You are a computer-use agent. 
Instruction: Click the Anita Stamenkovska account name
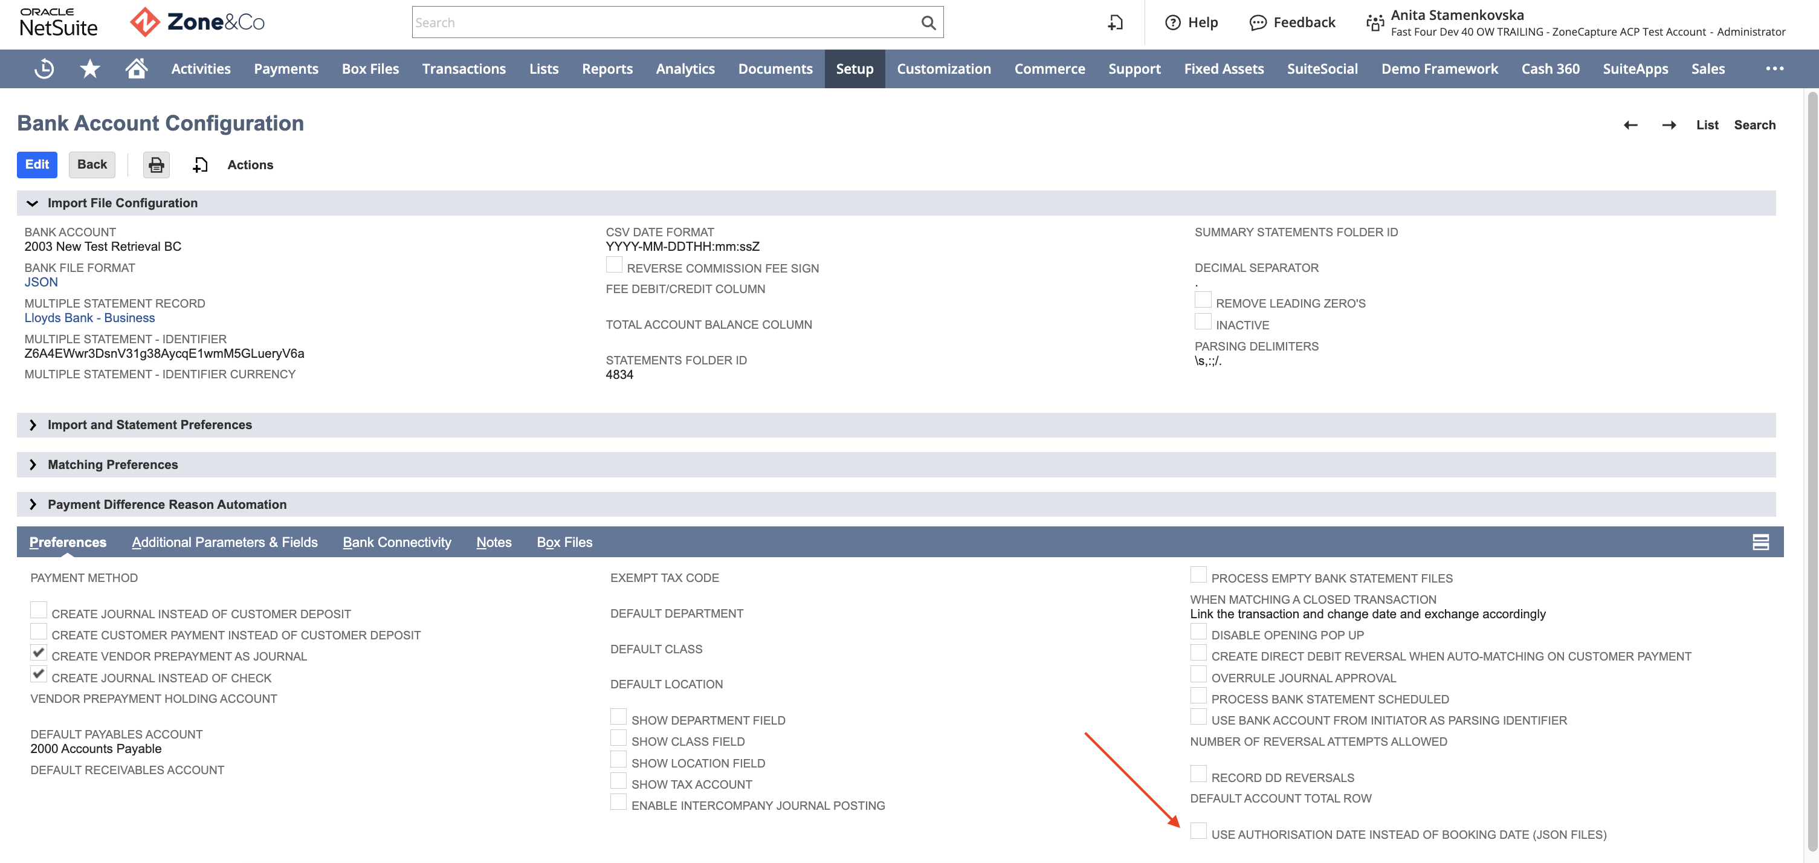(1457, 15)
